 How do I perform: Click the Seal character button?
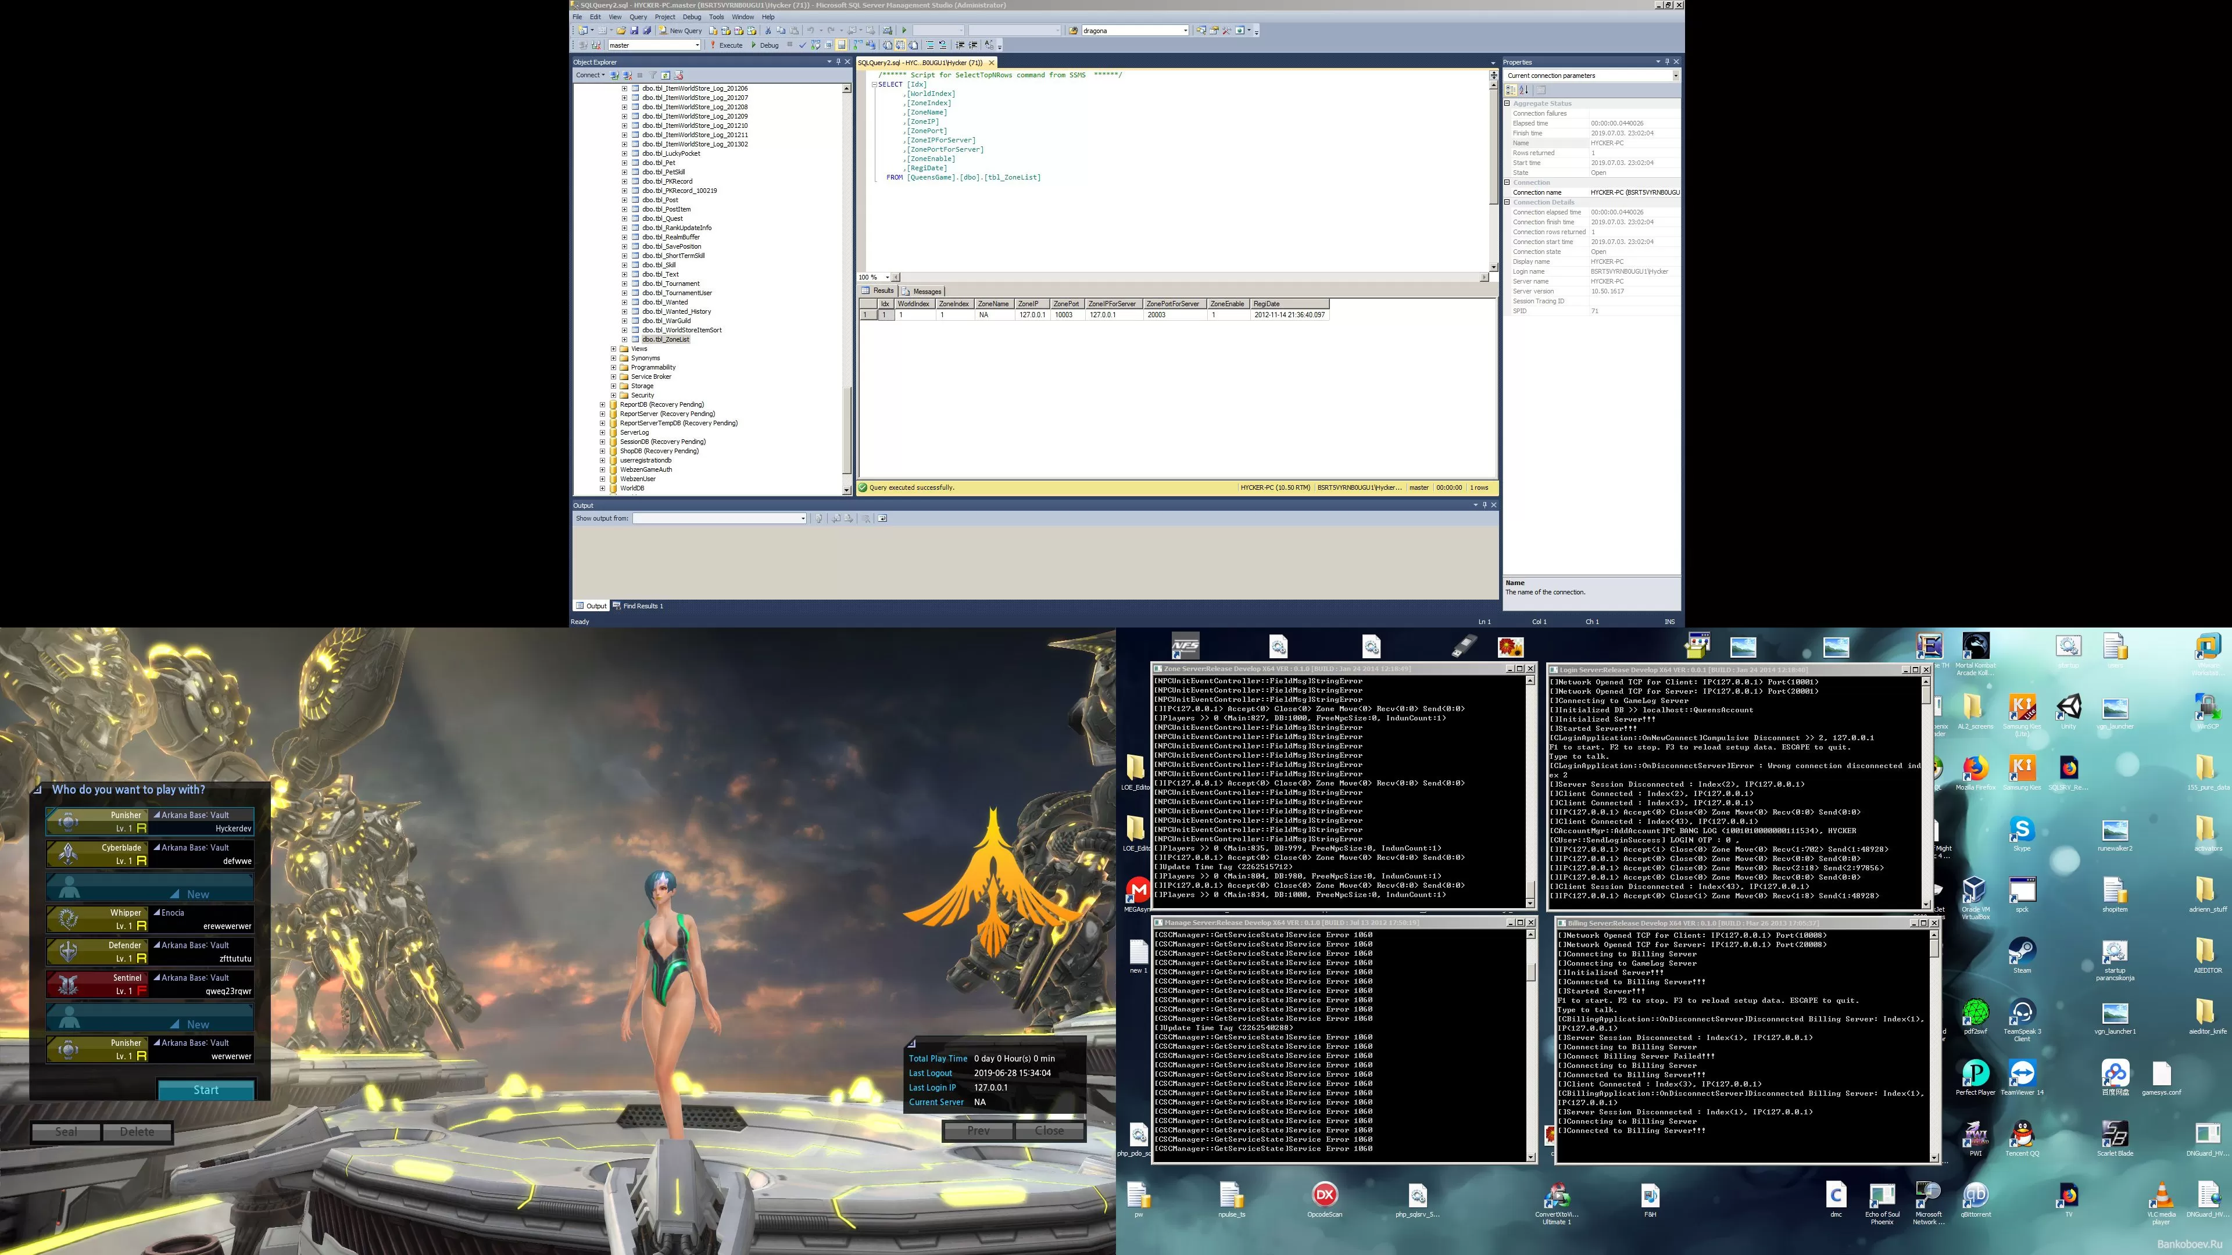tap(66, 1132)
